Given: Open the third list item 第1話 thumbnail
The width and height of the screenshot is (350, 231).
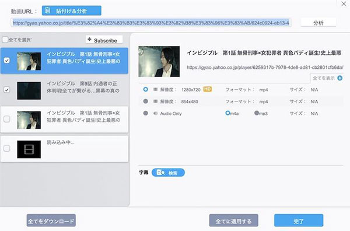Looking at the screenshot, I should (x=29, y=120).
